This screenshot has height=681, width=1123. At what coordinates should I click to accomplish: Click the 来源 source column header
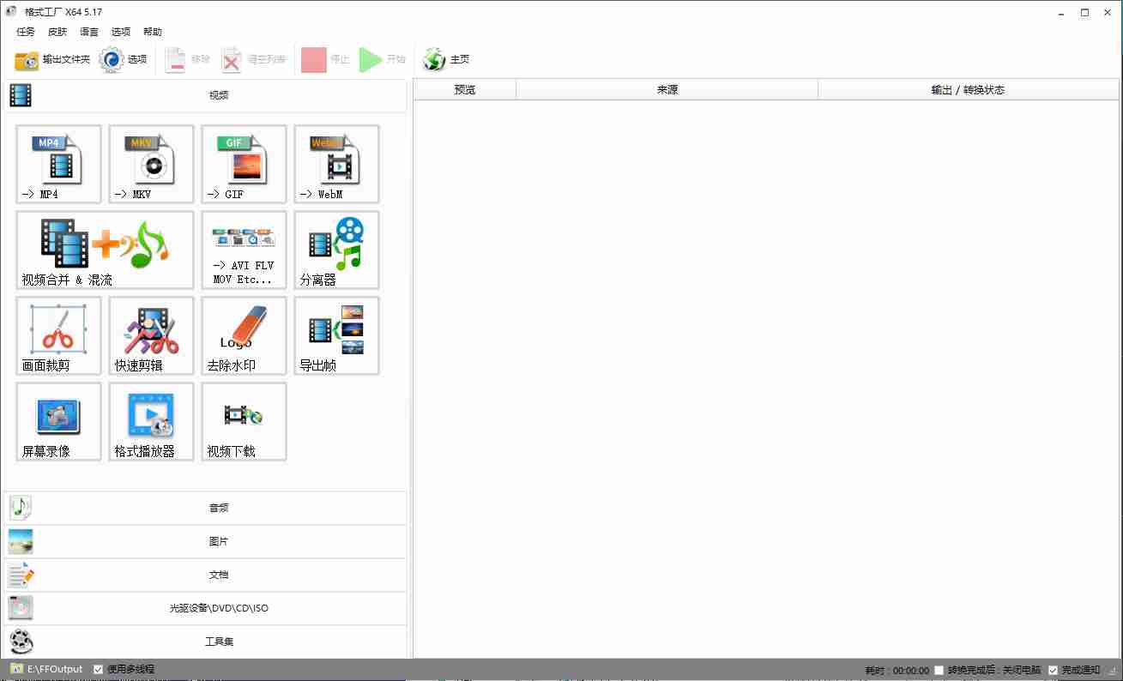click(667, 89)
